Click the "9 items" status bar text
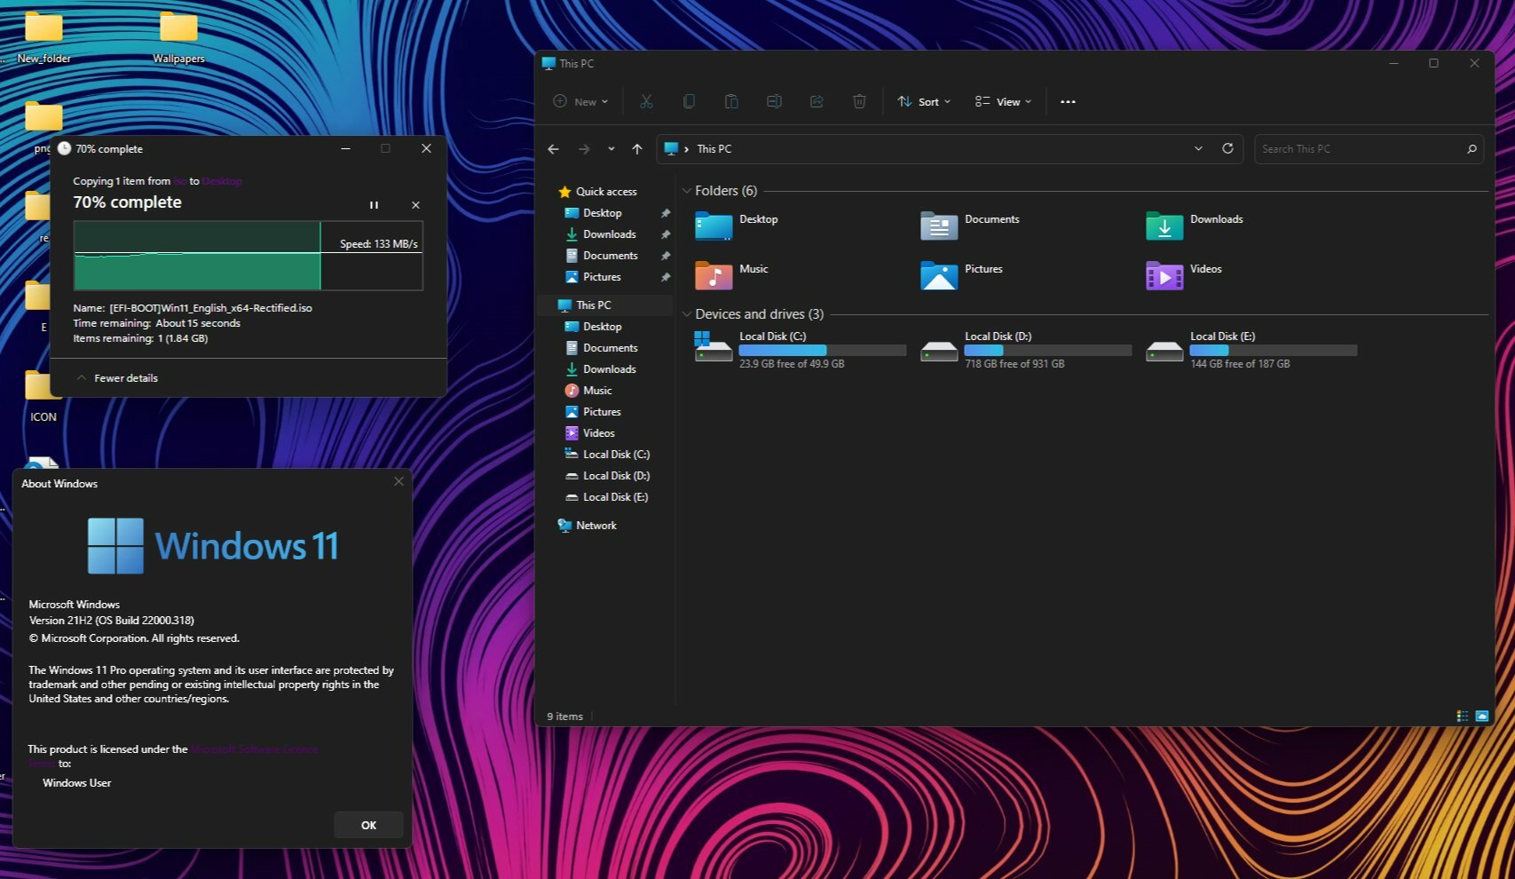1515x879 pixels. 564,717
